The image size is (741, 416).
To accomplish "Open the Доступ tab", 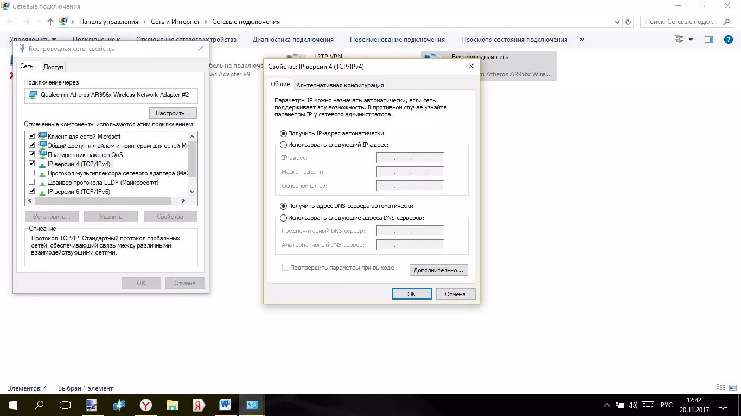I will pyautogui.click(x=54, y=67).
